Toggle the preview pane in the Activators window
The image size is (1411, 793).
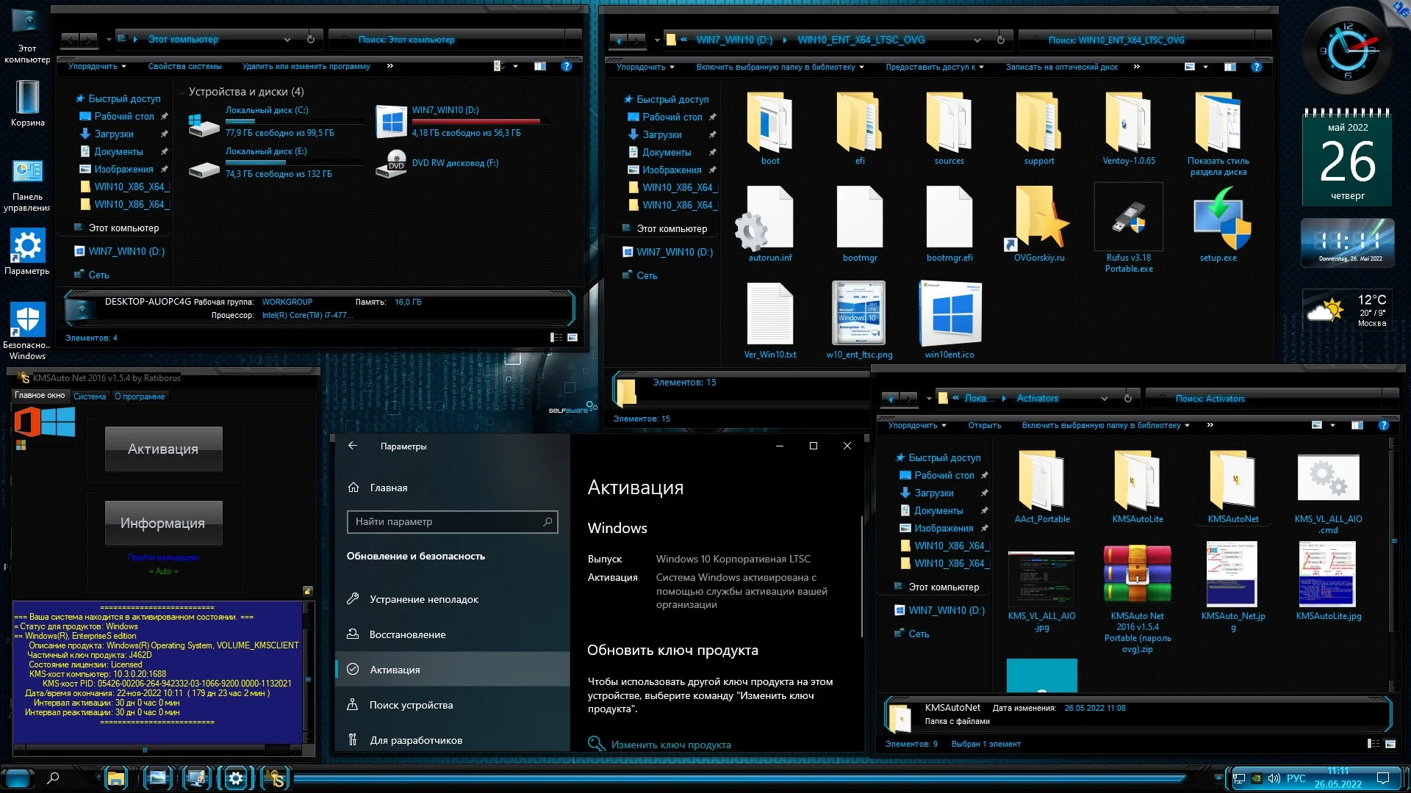point(1357,425)
